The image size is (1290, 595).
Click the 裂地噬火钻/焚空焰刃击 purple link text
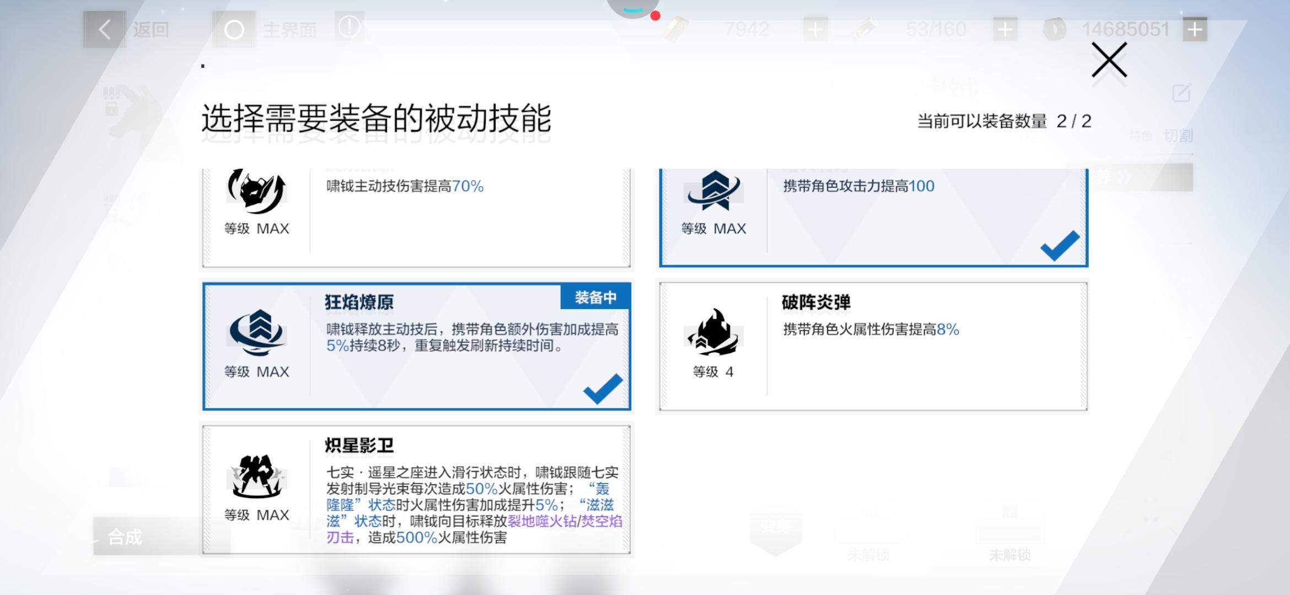474,529
